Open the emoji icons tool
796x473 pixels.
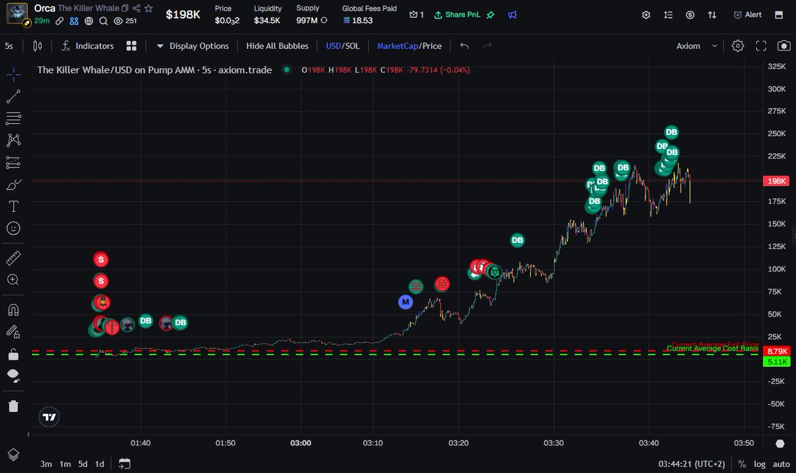[x=13, y=228]
